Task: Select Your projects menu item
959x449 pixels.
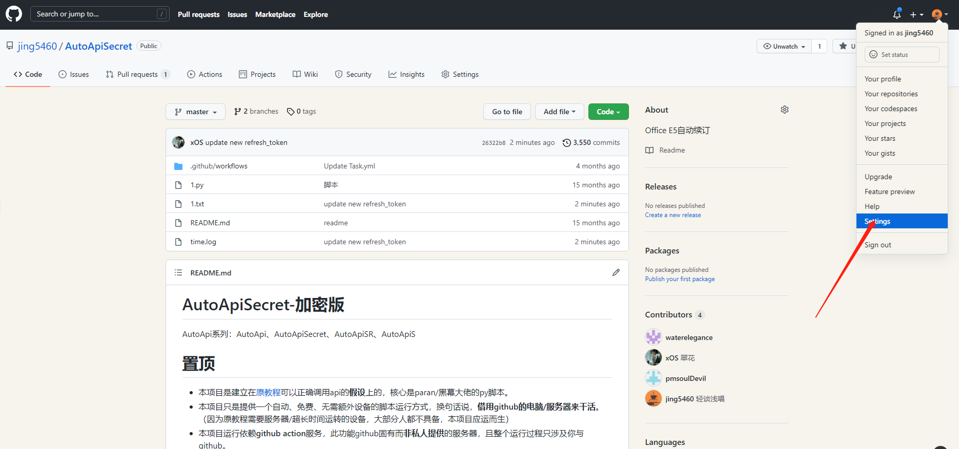Action: coord(902,123)
